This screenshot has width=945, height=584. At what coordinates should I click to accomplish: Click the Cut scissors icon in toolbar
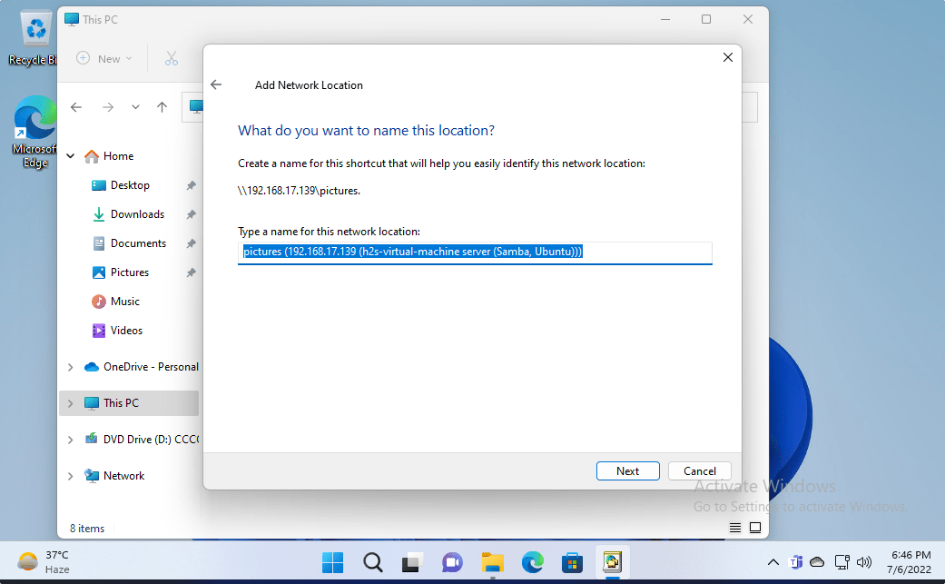coord(172,58)
